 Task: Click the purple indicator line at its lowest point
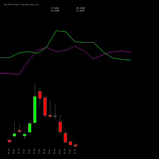pos(19,75)
